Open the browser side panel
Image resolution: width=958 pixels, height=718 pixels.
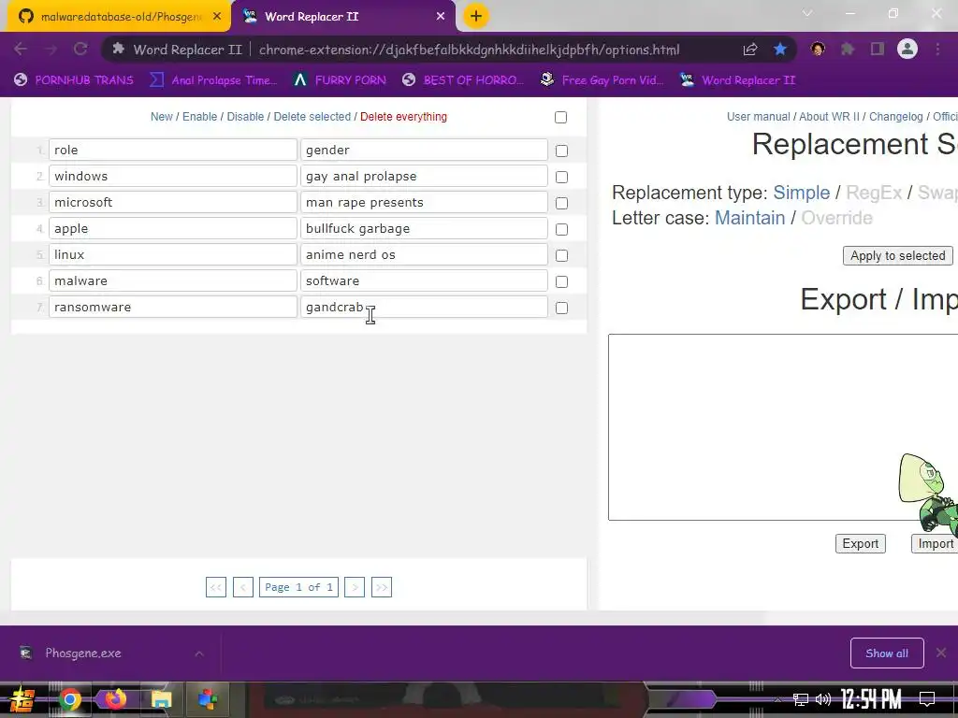coord(878,50)
